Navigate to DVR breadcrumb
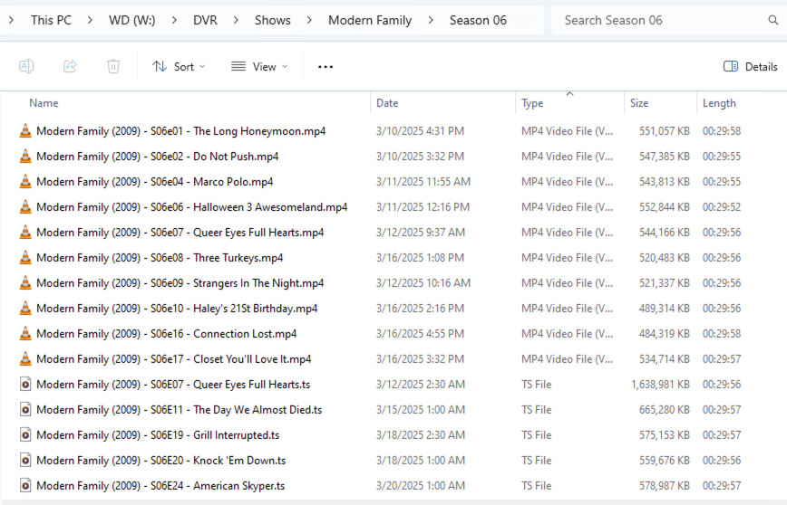Image resolution: width=787 pixels, height=505 pixels. pos(205,20)
